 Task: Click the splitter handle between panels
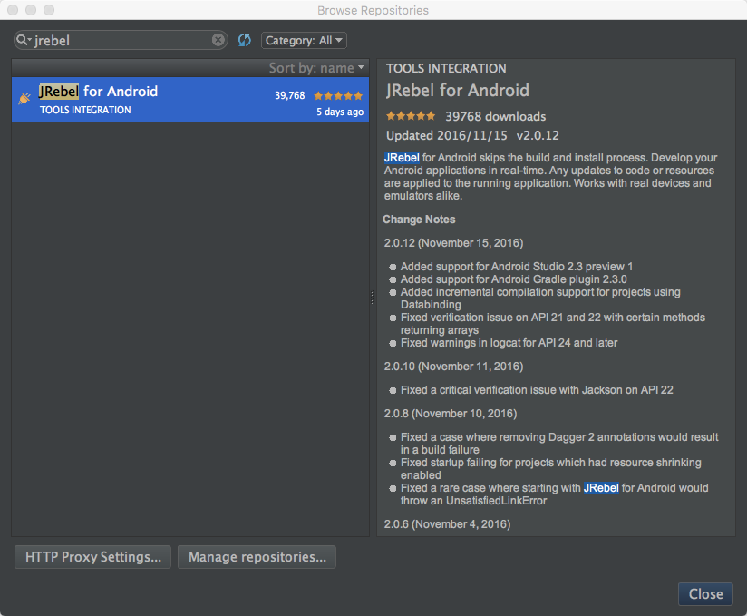point(373,298)
